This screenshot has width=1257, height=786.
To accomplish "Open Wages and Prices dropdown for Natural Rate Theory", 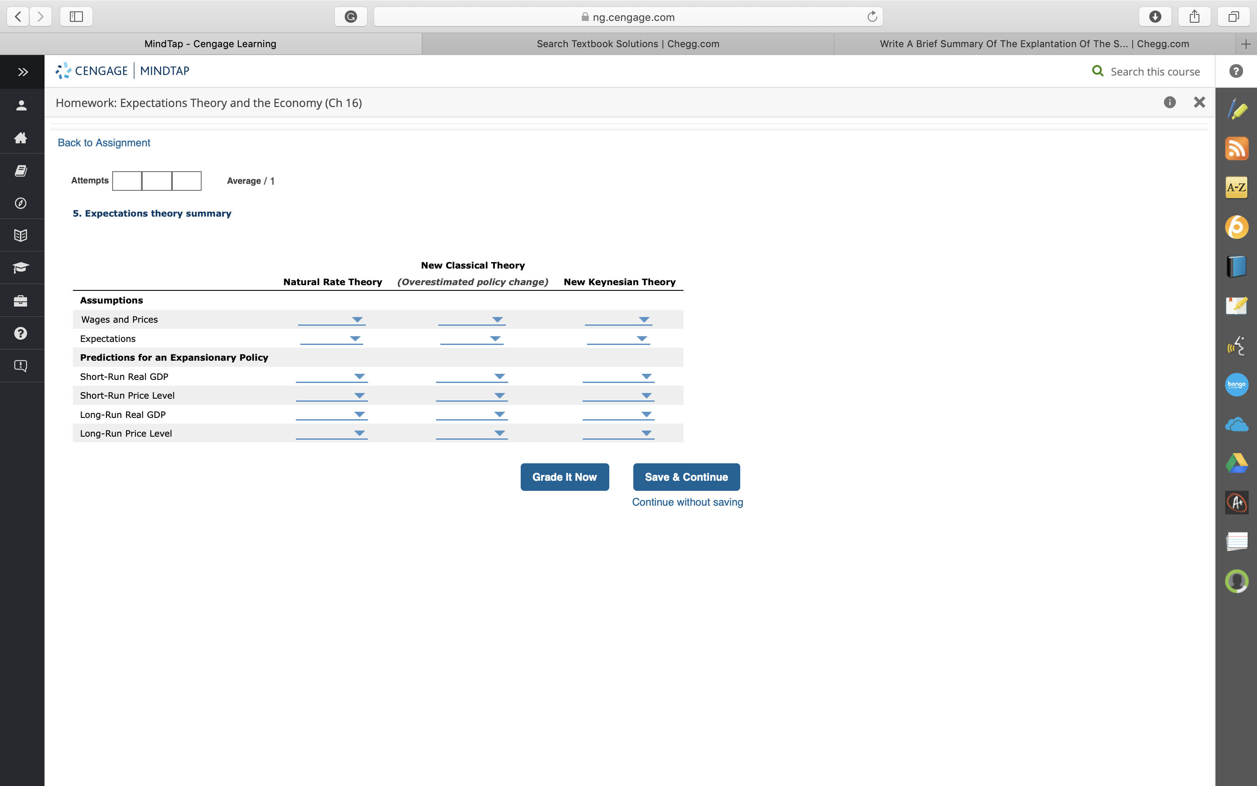I will [x=332, y=320].
